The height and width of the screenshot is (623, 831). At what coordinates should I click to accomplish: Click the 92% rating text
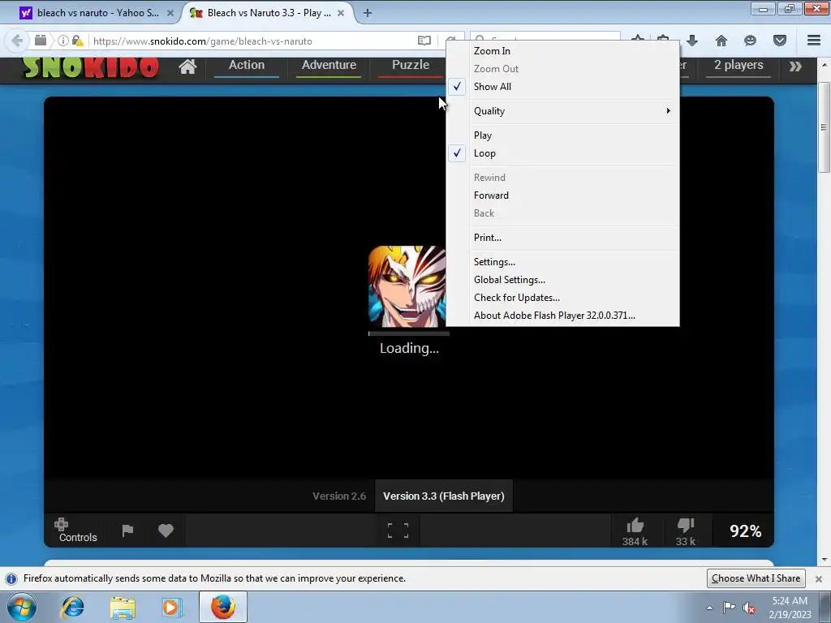pyautogui.click(x=745, y=531)
